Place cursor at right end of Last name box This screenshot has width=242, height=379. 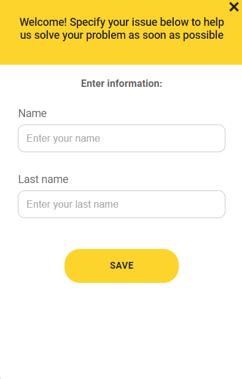217,204
